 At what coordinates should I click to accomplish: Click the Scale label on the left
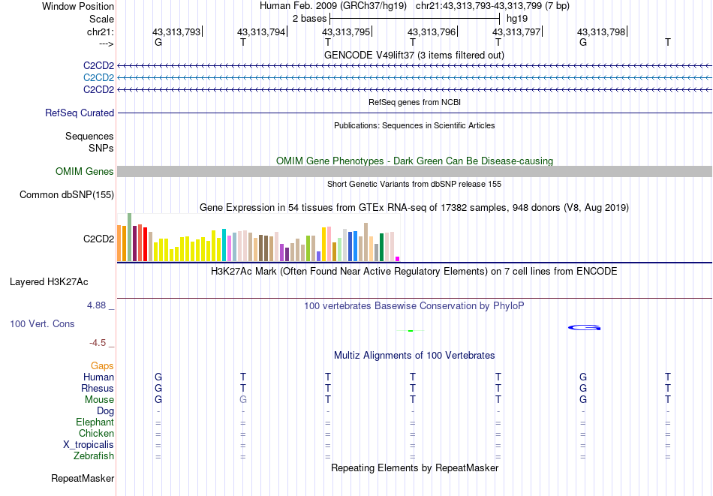pyautogui.click(x=101, y=19)
